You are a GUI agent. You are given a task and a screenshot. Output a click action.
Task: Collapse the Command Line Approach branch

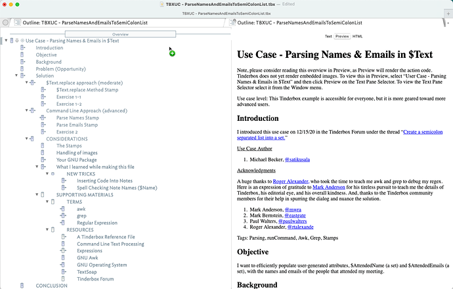[x=26, y=110]
